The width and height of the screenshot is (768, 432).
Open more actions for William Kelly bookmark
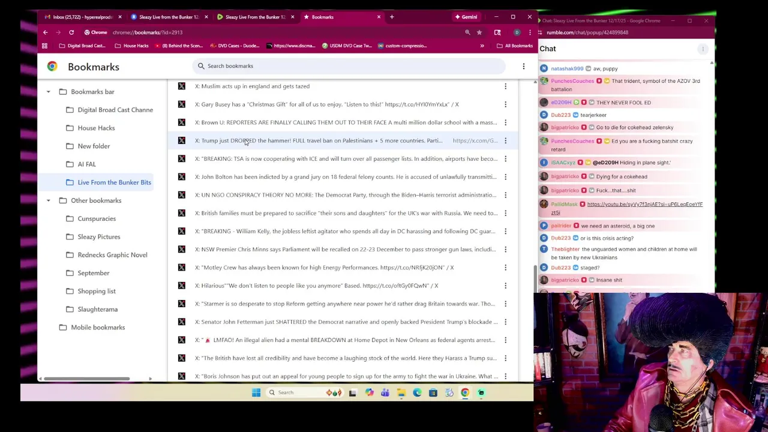click(x=505, y=231)
